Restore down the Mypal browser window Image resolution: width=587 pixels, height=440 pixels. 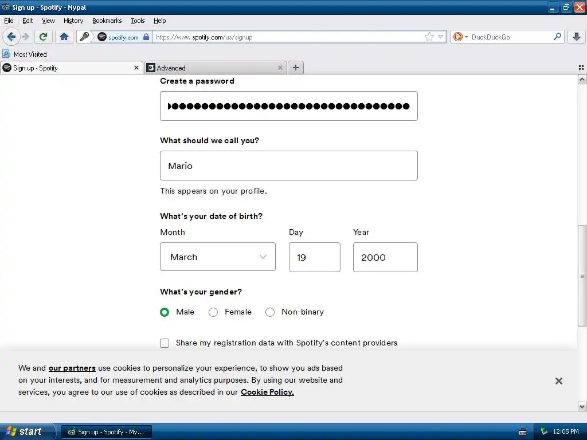[x=566, y=7]
